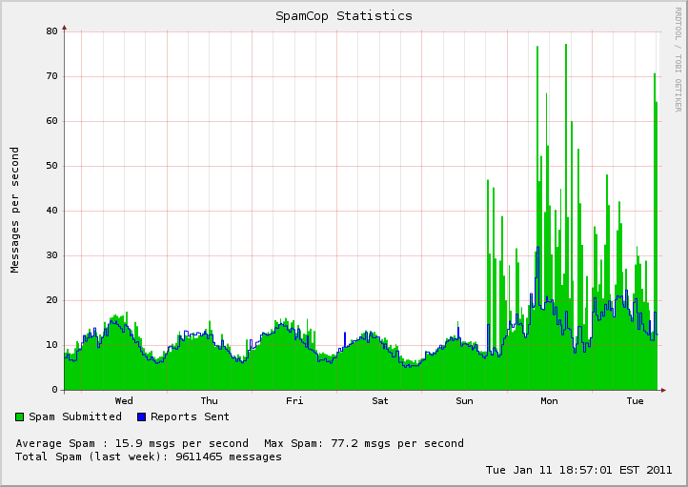Click the green Spam Submitted legend swatch
Image resolution: width=688 pixels, height=487 pixels.
(20, 416)
